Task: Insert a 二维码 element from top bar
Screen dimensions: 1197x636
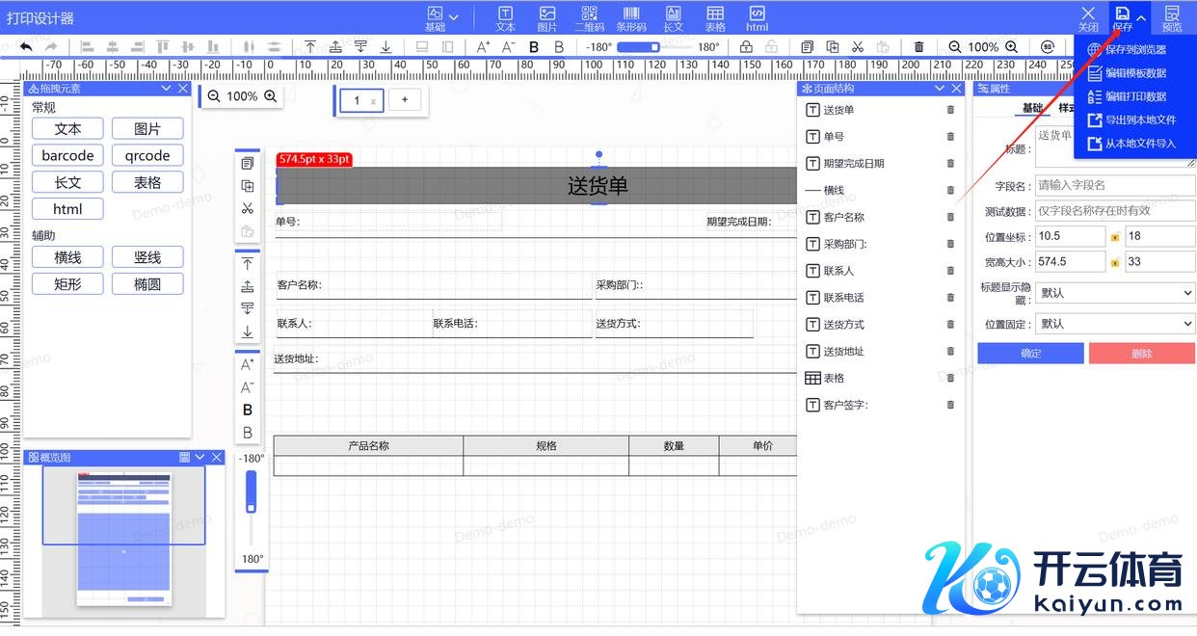Action: (588, 18)
